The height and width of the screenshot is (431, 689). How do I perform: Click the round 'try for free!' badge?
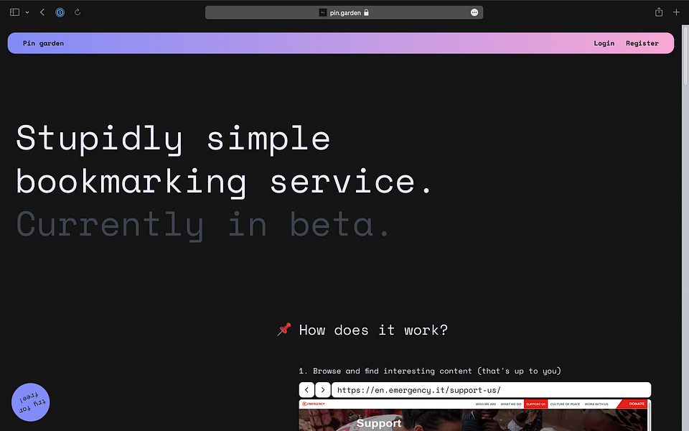(x=31, y=402)
